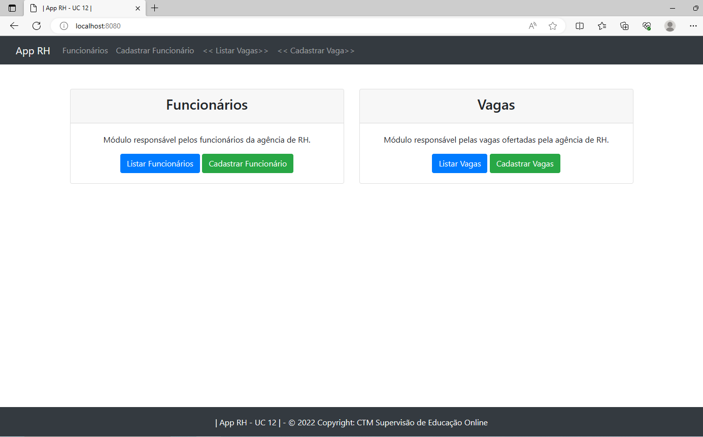The width and height of the screenshot is (703, 437).
Task: Click the green Cadastrar Vagas button
Action: [x=525, y=163]
